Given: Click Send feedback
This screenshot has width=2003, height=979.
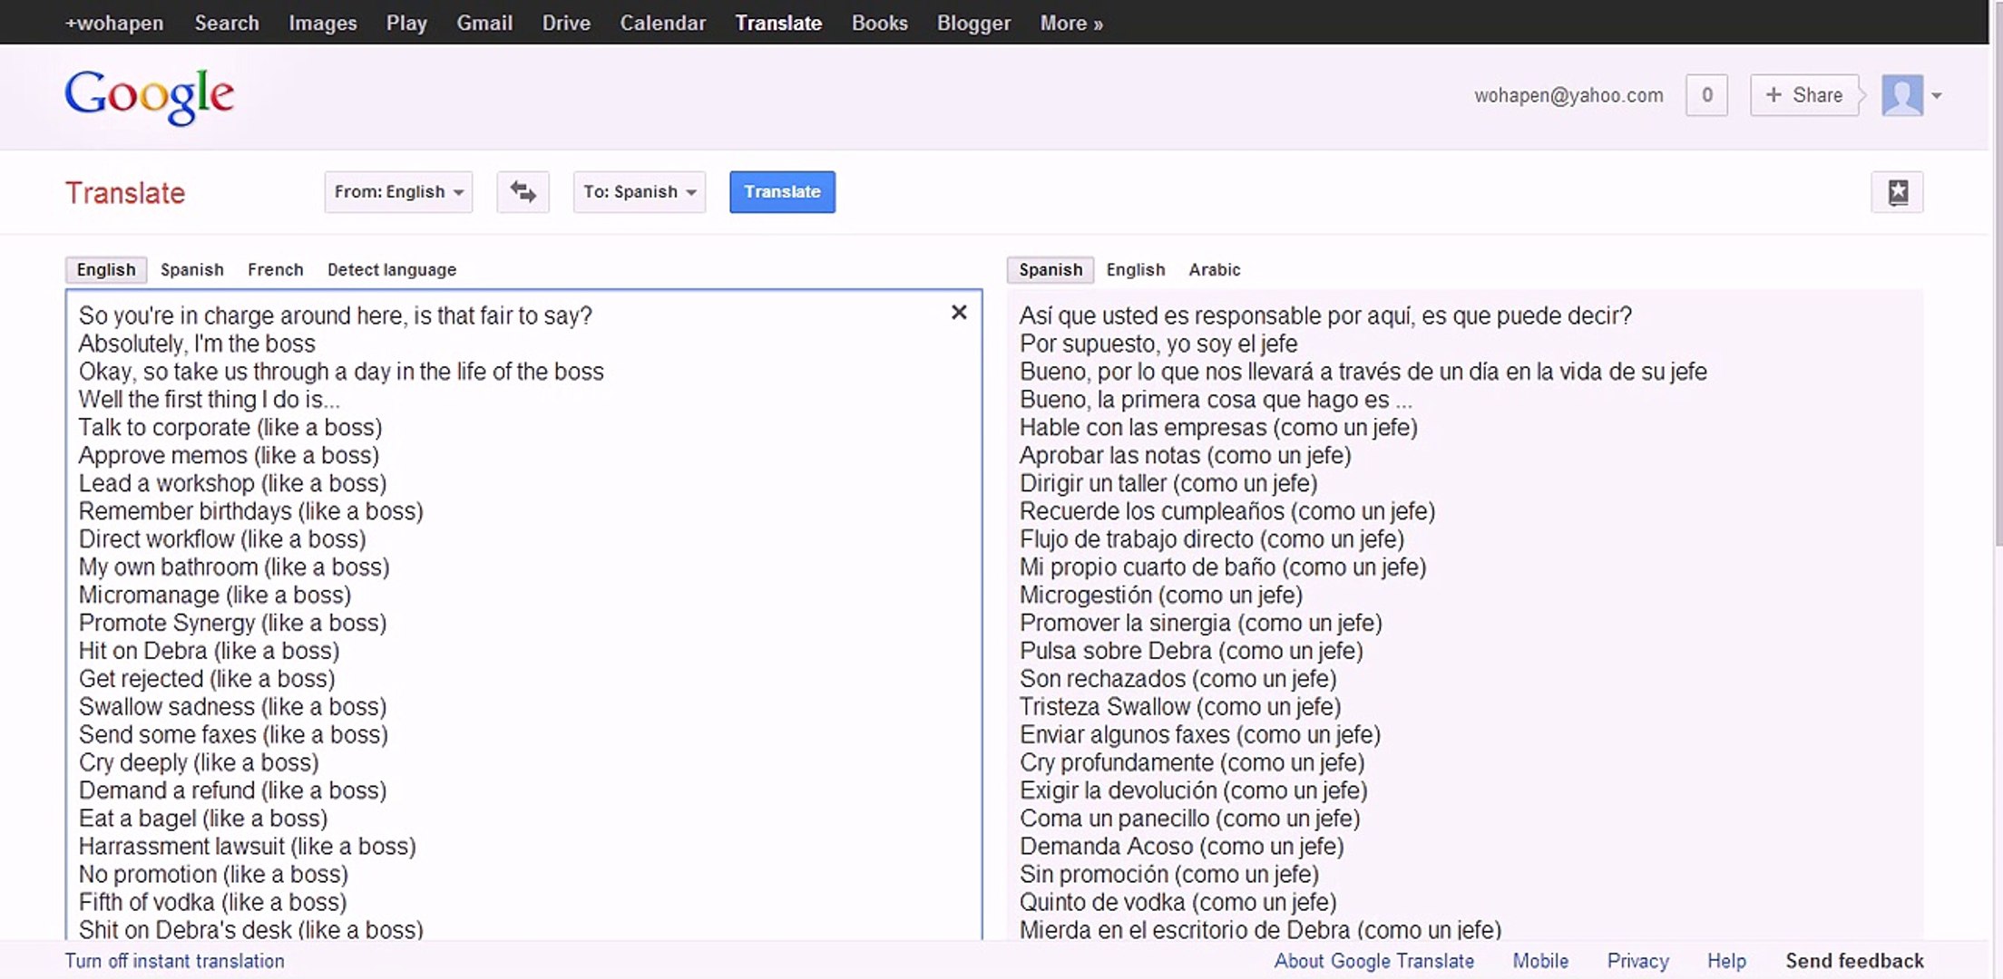Looking at the screenshot, I should click(x=1854, y=961).
